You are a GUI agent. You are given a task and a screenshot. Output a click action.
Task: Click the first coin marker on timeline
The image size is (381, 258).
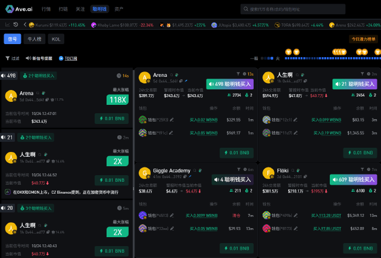(x=288, y=52)
